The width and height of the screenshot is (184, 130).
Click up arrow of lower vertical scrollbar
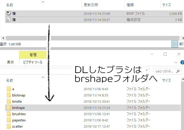(183, 80)
